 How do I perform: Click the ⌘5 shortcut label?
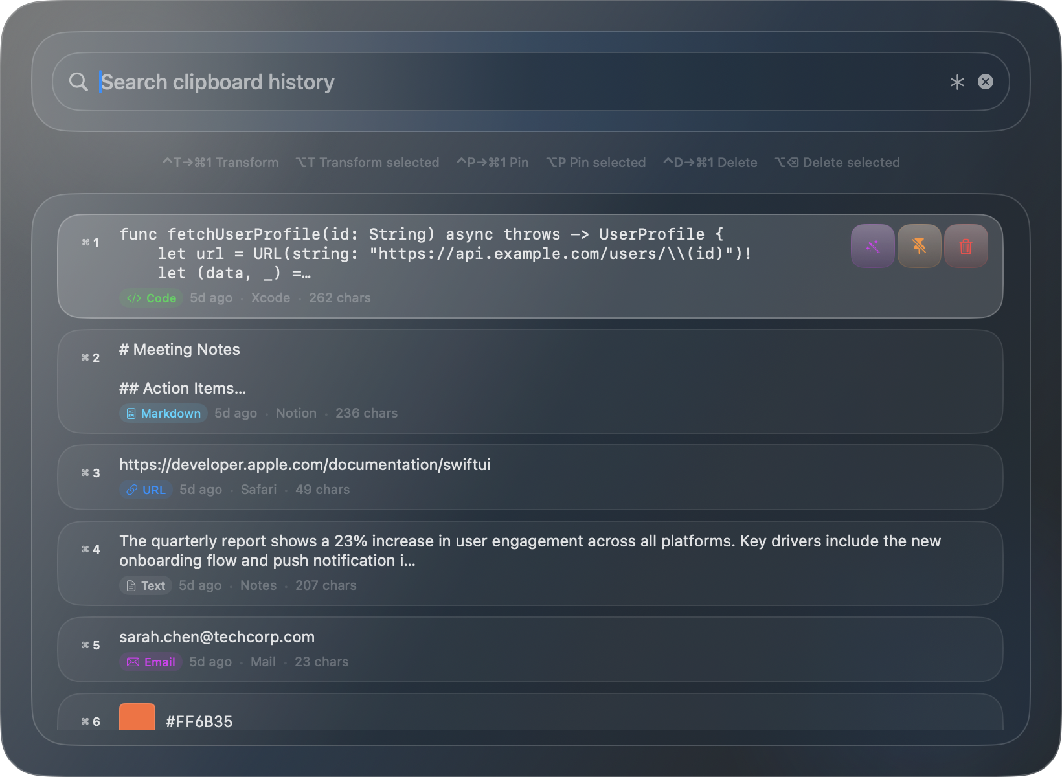[91, 646]
